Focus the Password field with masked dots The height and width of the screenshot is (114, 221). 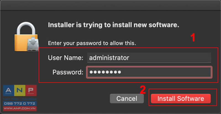149,72
